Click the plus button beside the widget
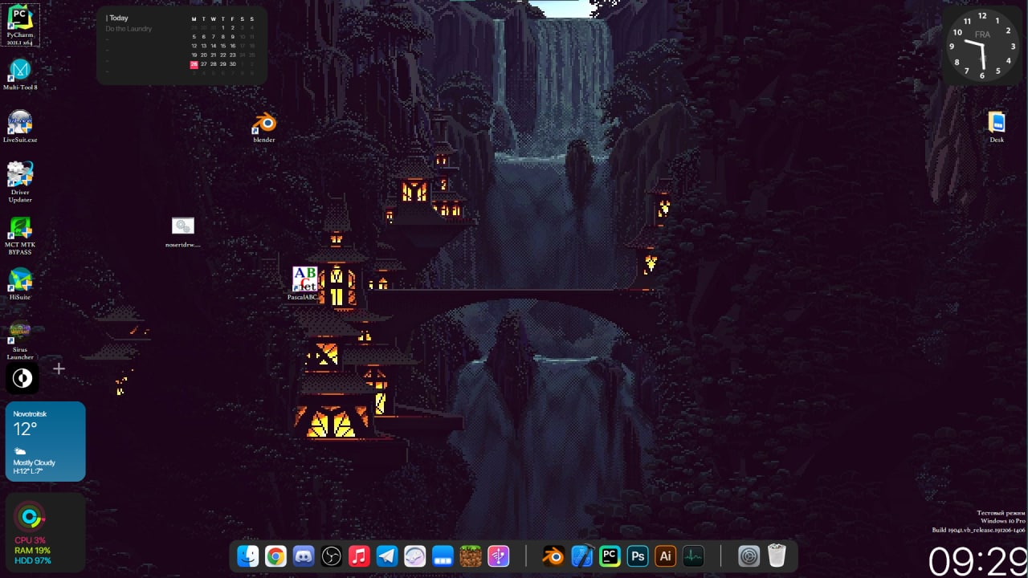Viewport: 1028px width, 578px height. coord(59,368)
